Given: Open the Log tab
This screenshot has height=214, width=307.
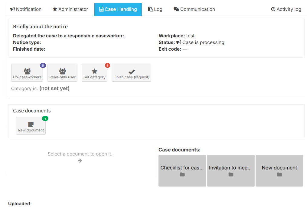Looking at the screenshot, I should coord(155,9).
